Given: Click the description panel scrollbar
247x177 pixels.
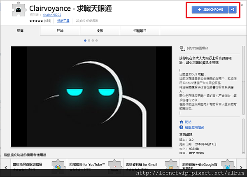Looking at the screenshot, I should point(243,80).
